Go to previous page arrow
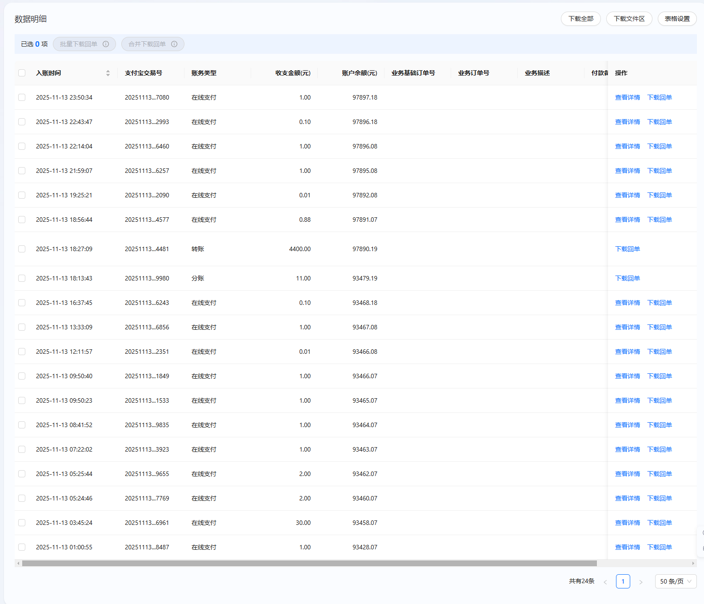Viewport: 704px width, 604px height. click(605, 582)
